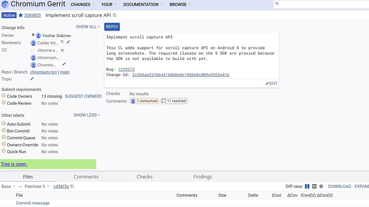Click Yashar Dabiran's avatar icon
Screen dimensions: 369x207
pyautogui.click(x=38, y=36)
